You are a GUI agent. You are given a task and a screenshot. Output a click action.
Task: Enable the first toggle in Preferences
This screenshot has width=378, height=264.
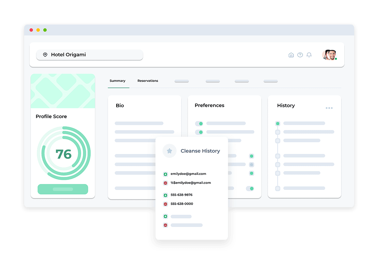coord(199,124)
